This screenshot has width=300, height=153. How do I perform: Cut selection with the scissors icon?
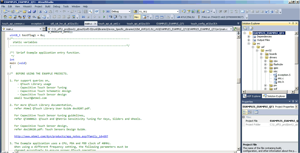tap(41, 11)
